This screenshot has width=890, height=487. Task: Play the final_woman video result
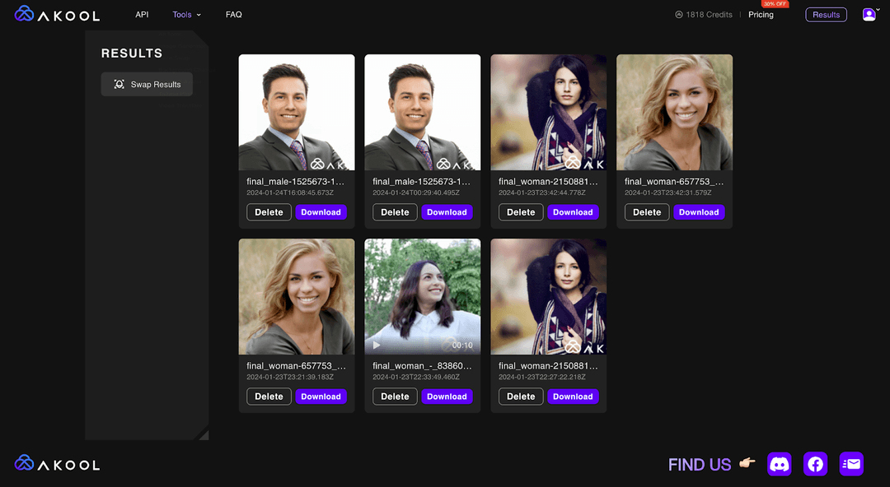tap(377, 345)
